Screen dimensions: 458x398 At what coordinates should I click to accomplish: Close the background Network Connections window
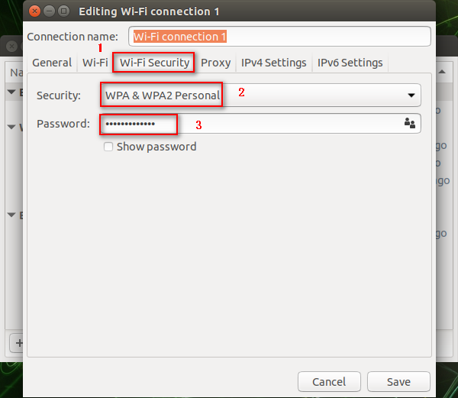click(12, 46)
